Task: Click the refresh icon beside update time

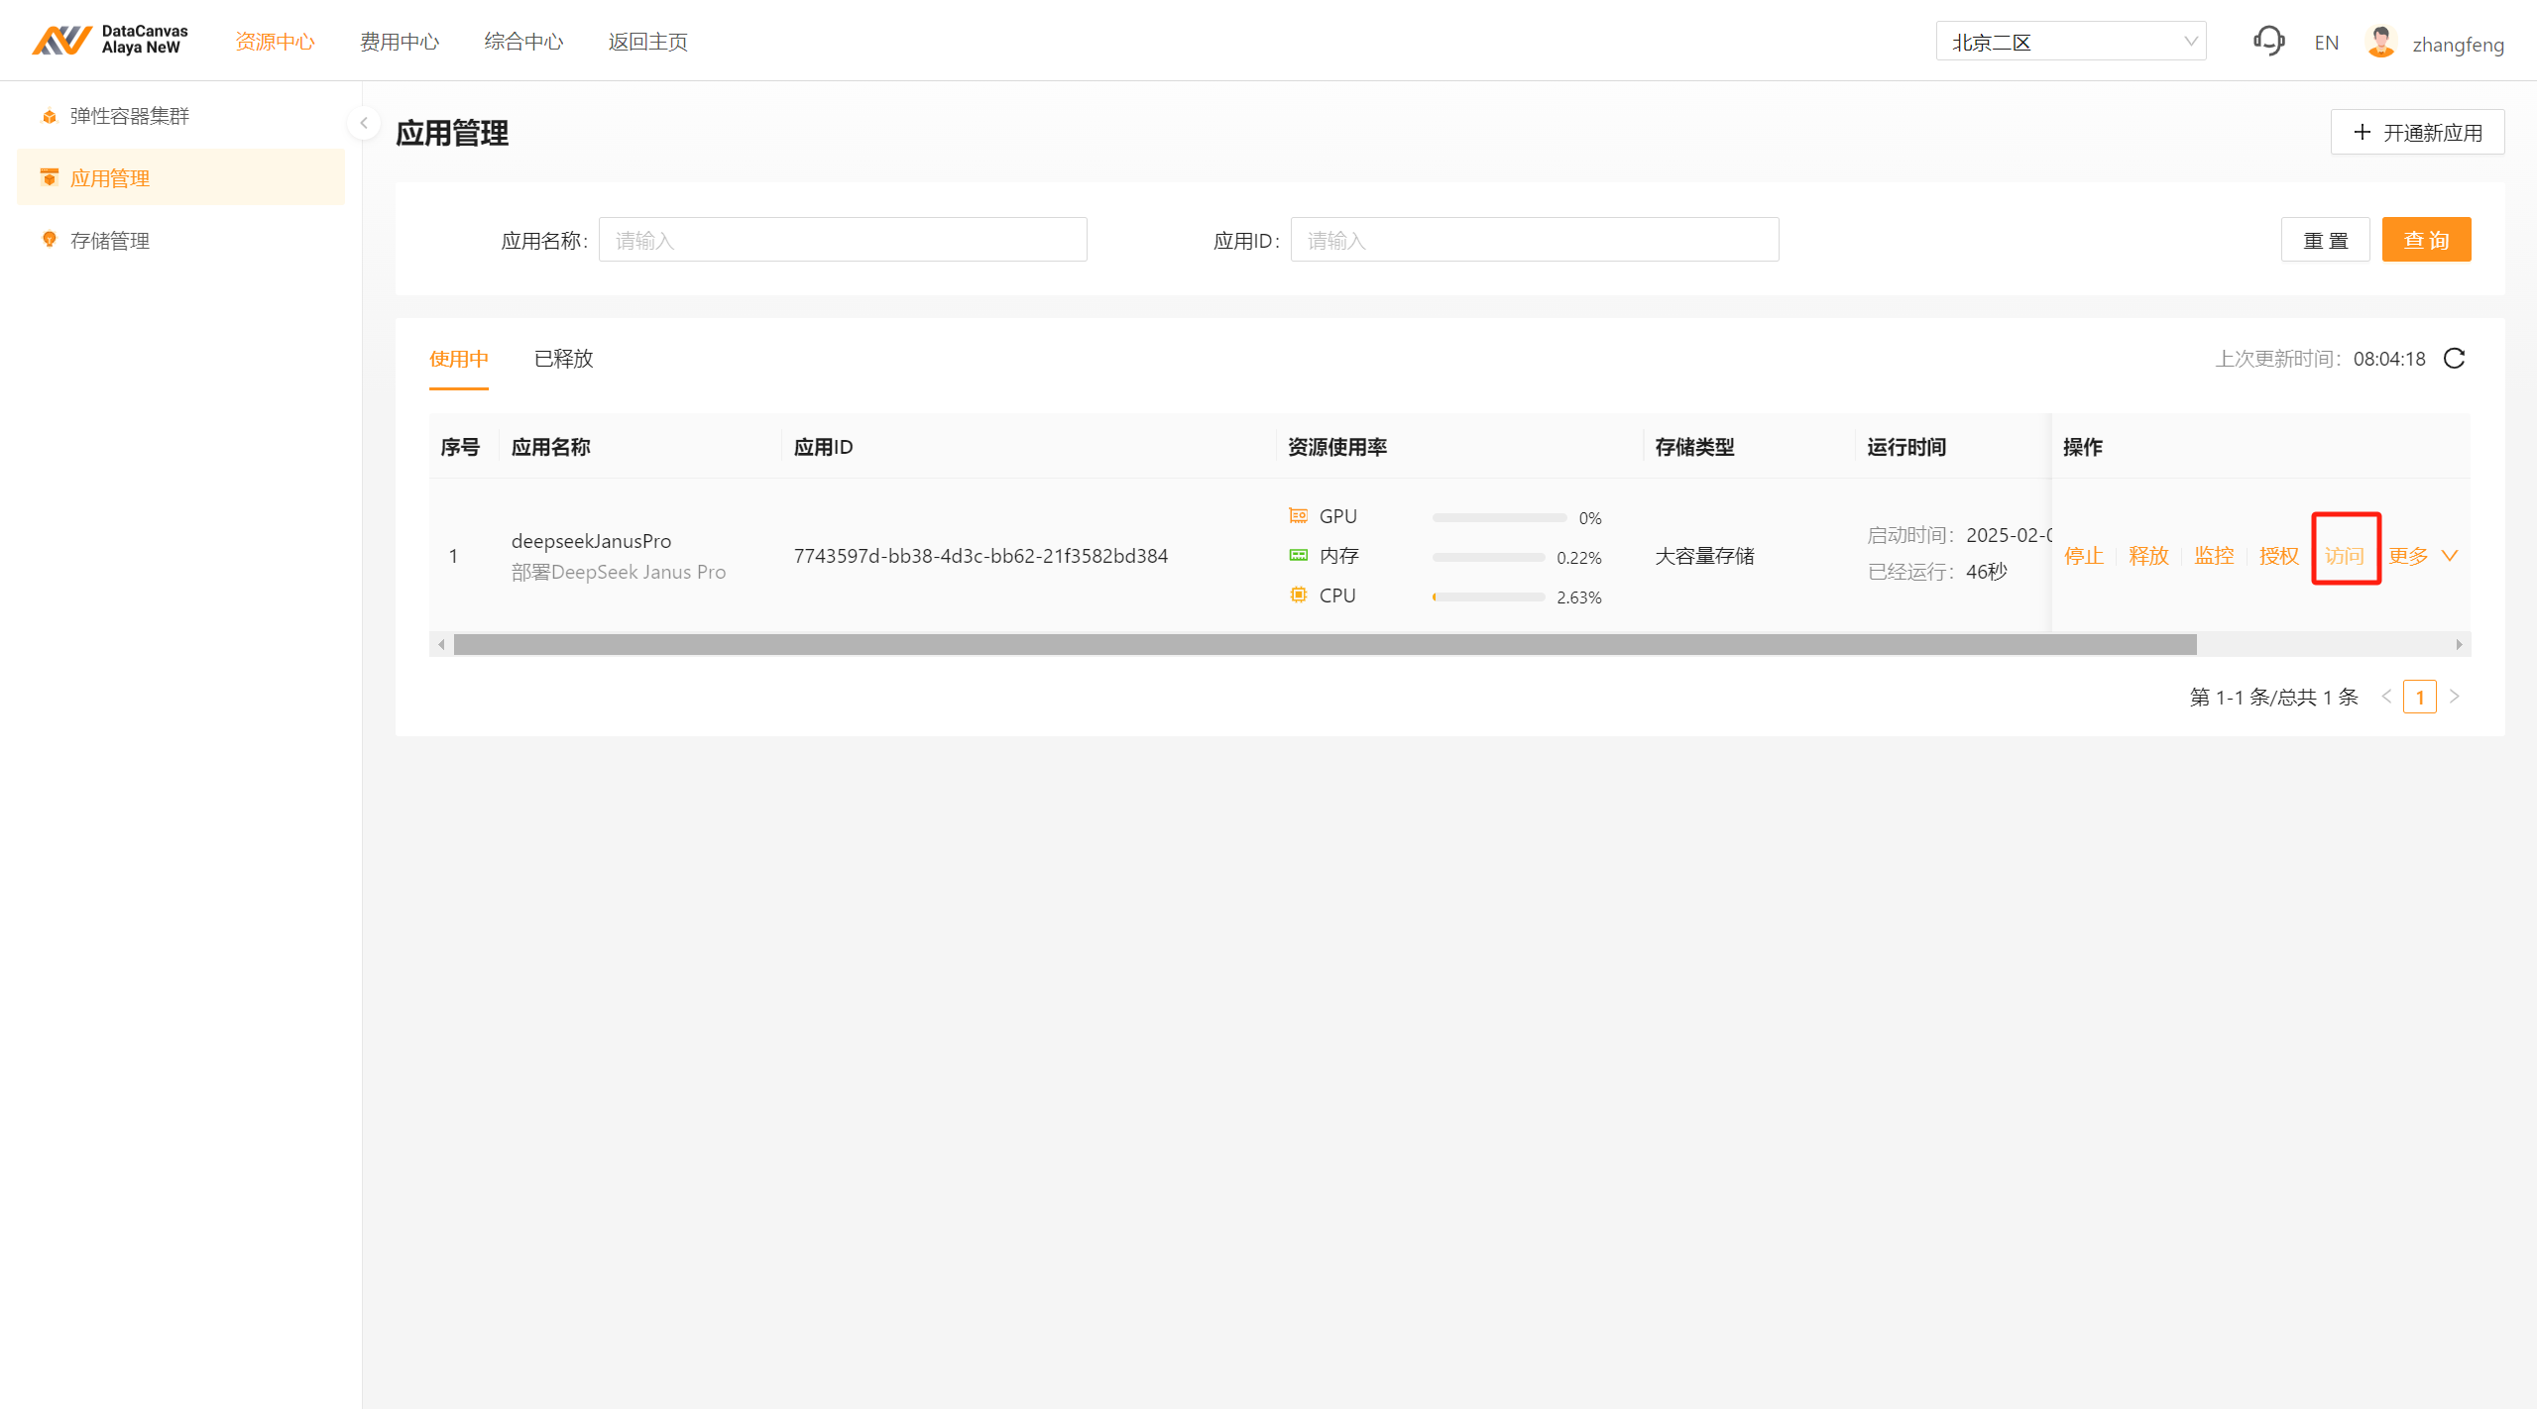Action: (x=2454, y=359)
